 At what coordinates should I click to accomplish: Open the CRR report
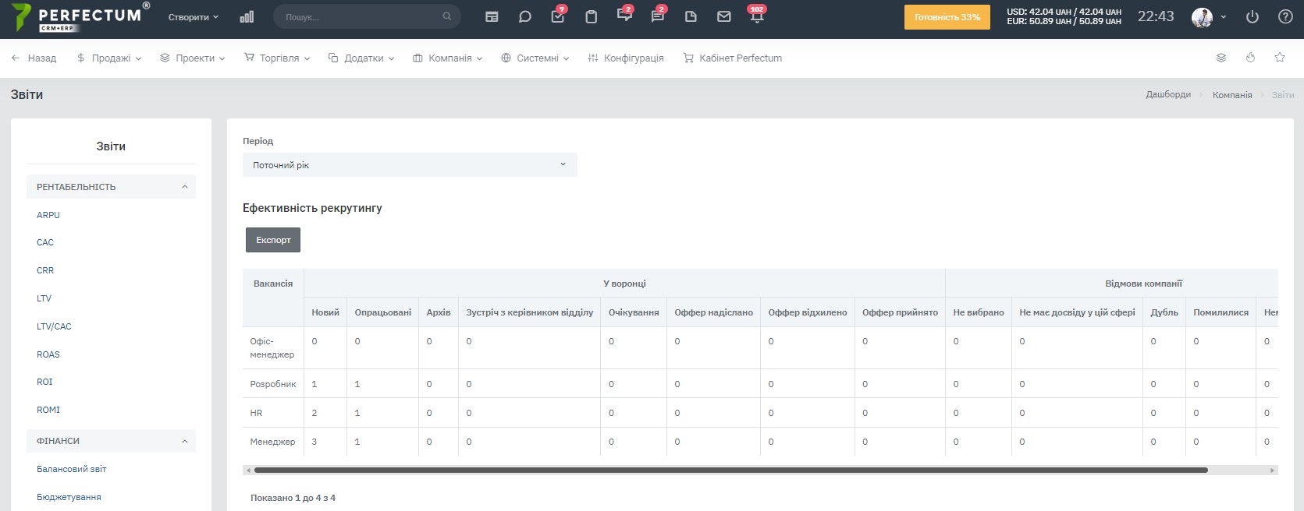[x=45, y=270]
